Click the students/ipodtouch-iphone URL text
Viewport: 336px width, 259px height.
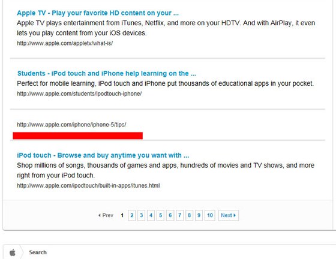pos(79,94)
